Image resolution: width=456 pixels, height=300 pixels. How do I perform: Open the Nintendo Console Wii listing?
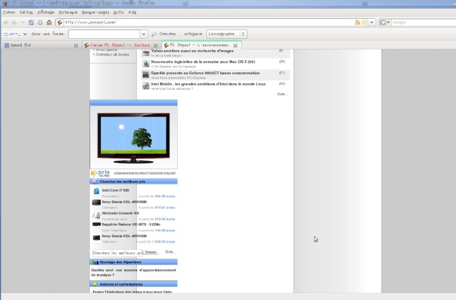120,213
